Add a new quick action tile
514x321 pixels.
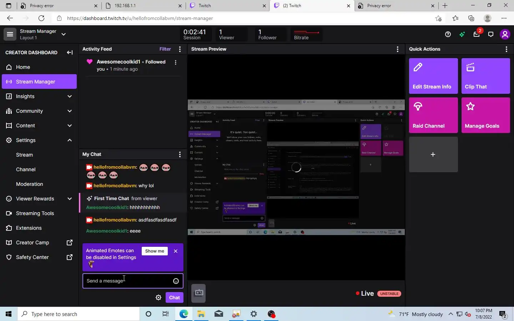tap(433, 154)
